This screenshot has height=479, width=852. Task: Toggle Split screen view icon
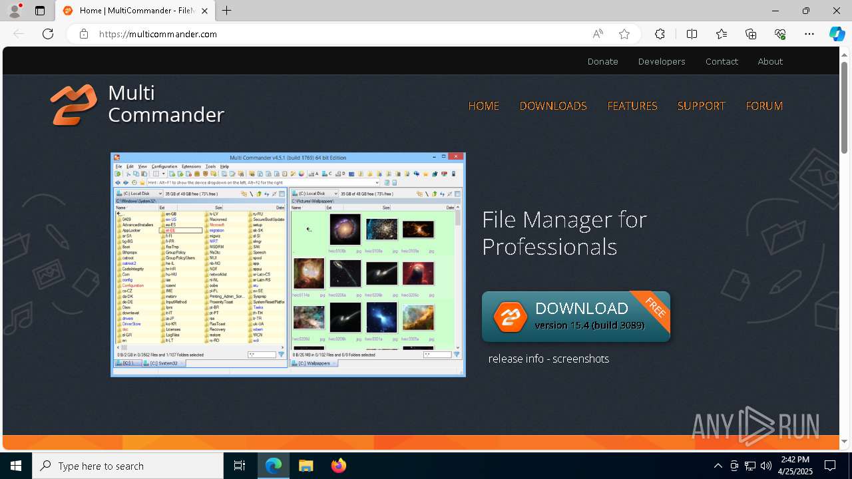point(692,34)
